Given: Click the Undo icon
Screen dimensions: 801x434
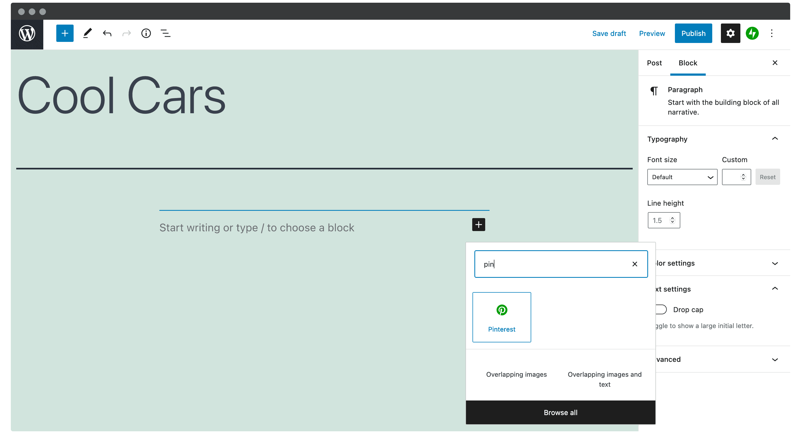Looking at the screenshot, I should [106, 33].
